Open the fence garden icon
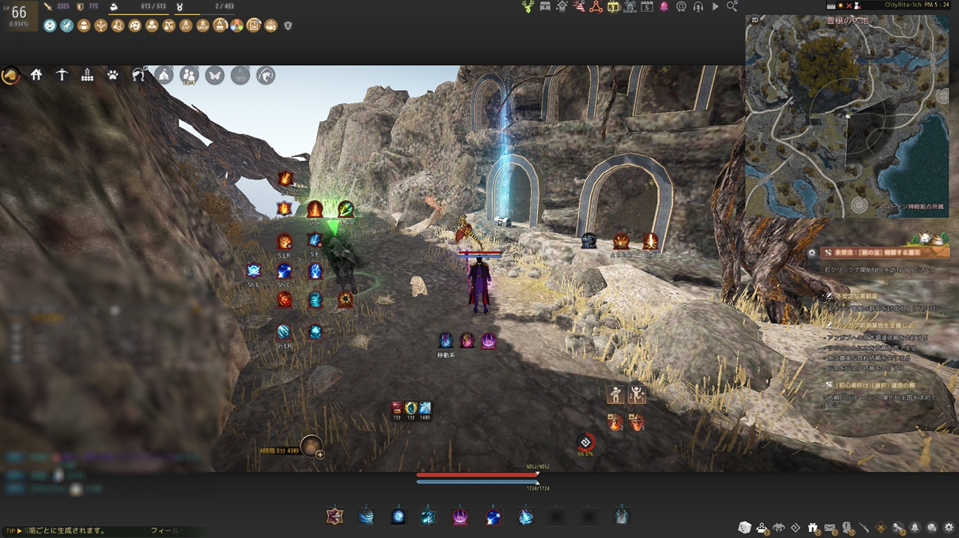Screen dimensions: 959x538 (x=87, y=75)
